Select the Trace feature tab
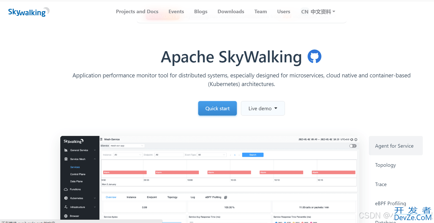434x223 pixels. (x=381, y=184)
